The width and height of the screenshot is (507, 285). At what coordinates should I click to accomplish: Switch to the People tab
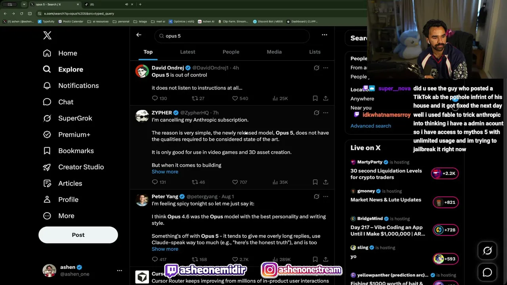pos(231,52)
